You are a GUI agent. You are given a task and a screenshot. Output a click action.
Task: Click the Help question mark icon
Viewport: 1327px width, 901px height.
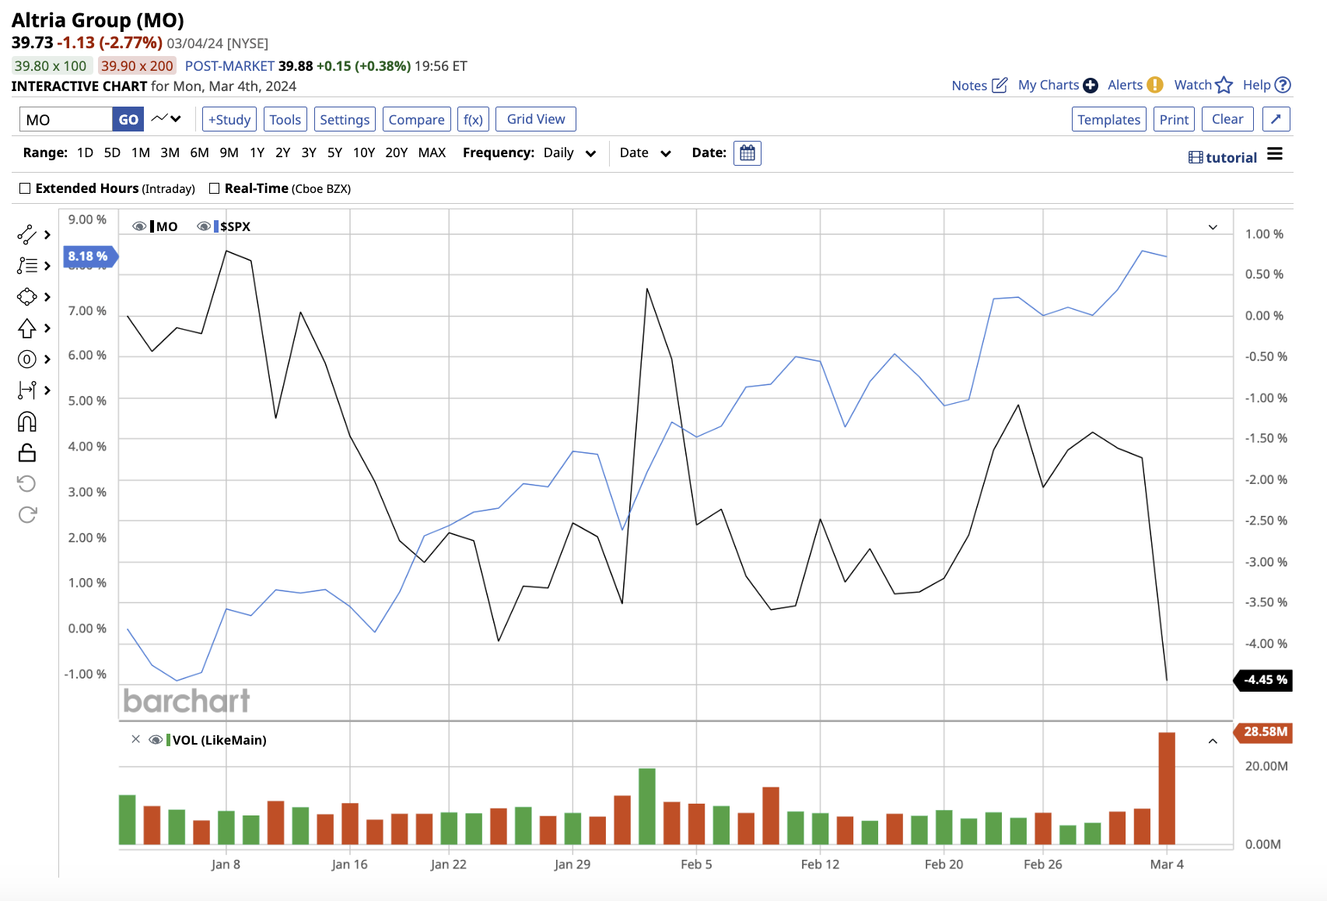coord(1283,85)
